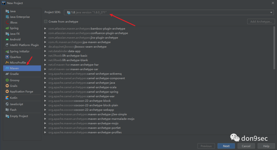Select maven-archetype-har row
The height and width of the screenshot is (150, 277).
158,64
